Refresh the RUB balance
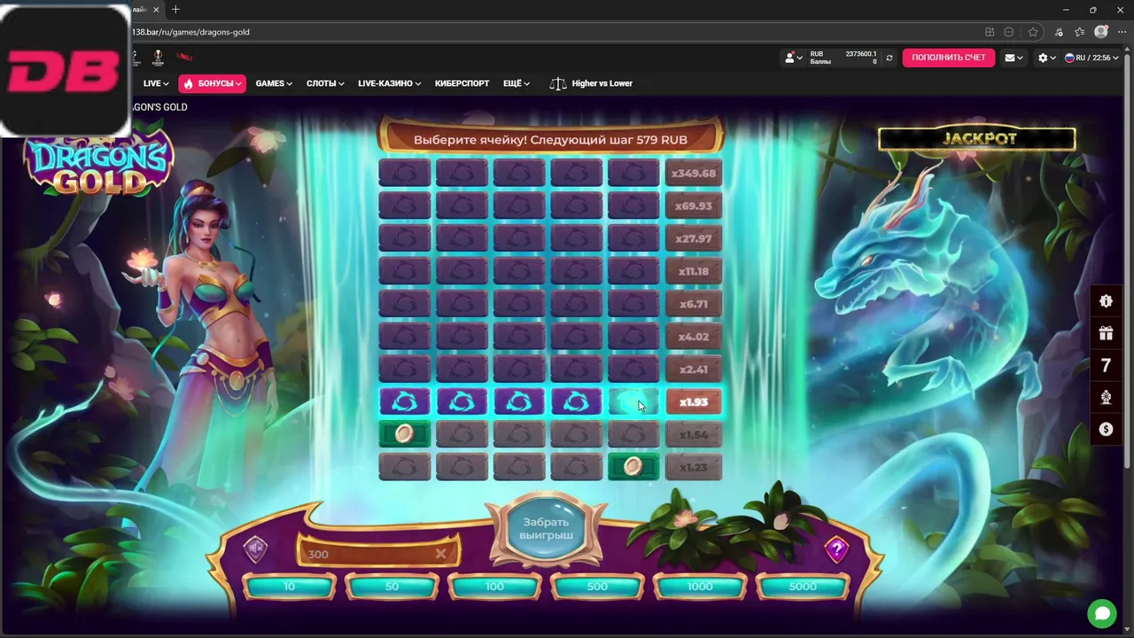1134x638 pixels. click(x=889, y=58)
